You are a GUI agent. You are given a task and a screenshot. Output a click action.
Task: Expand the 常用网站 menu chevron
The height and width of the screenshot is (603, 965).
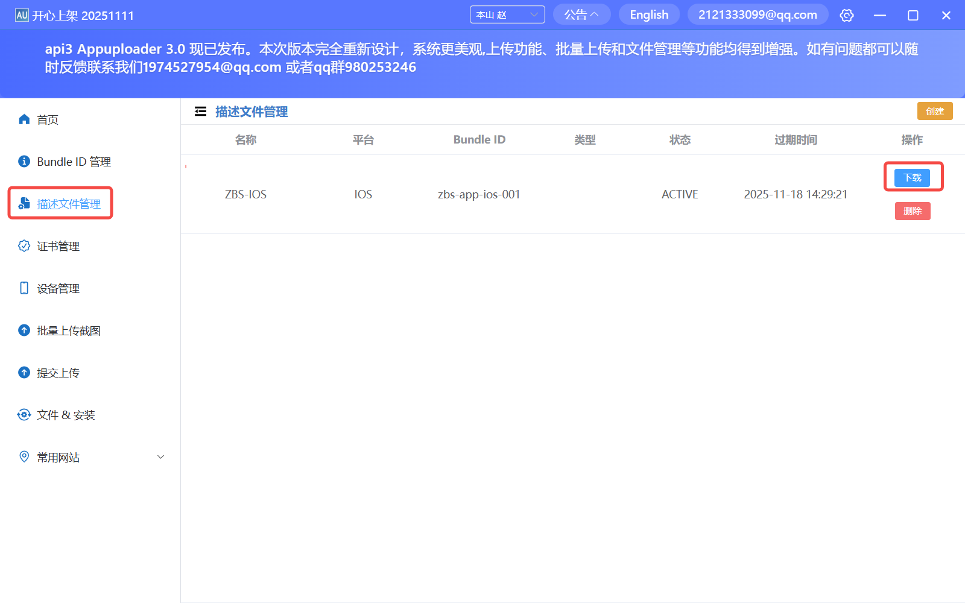click(x=160, y=456)
